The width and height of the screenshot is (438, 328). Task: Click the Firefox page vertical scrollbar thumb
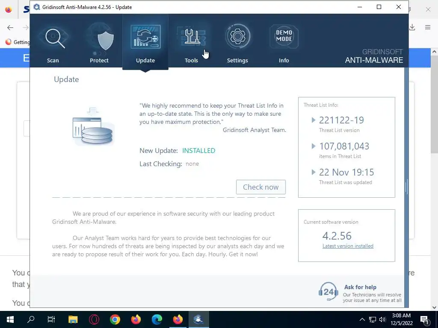coord(434,105)
